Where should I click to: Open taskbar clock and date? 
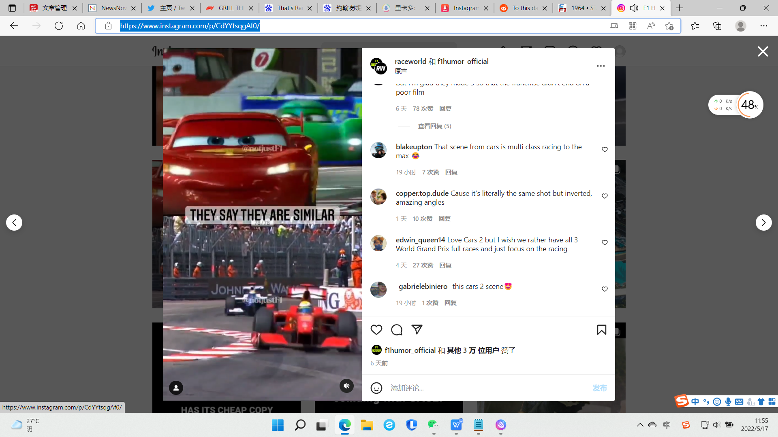(x=754, y=425)
